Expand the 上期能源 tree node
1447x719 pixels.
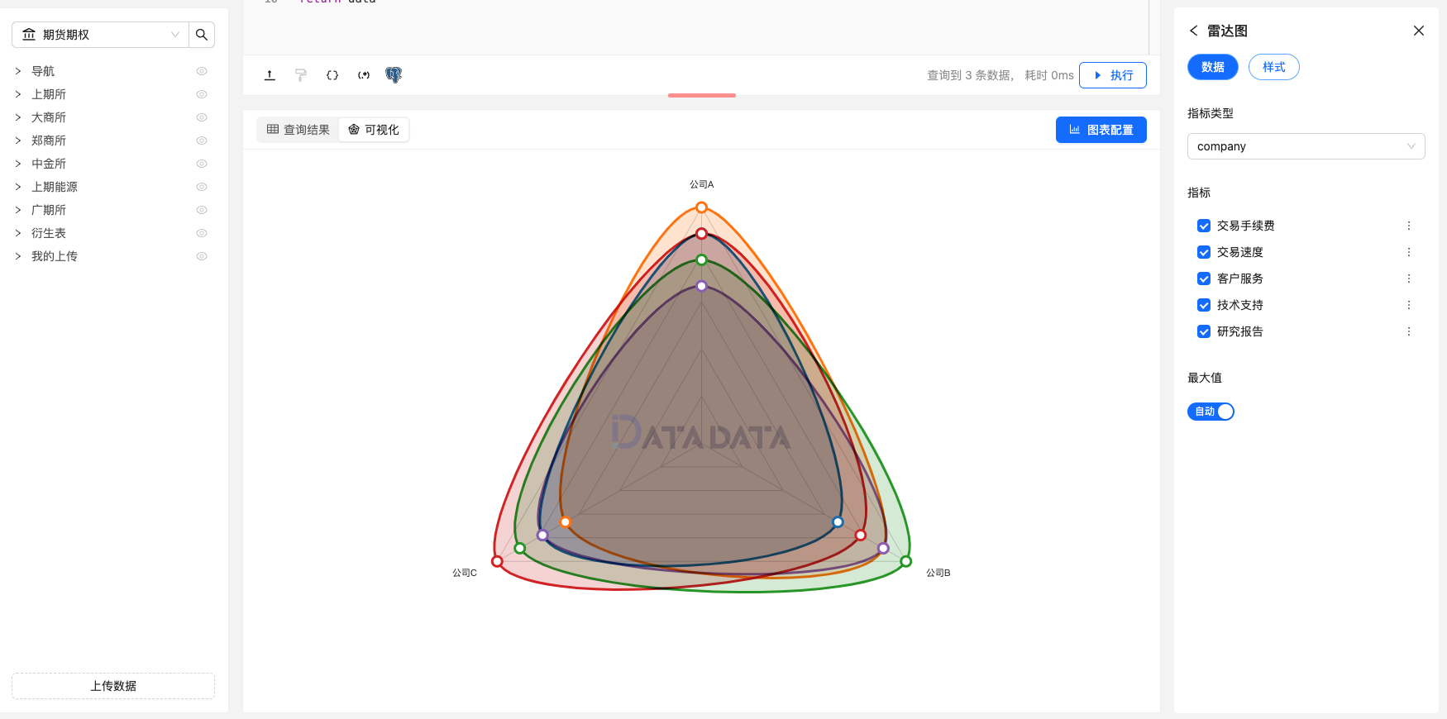click(18, 187)
